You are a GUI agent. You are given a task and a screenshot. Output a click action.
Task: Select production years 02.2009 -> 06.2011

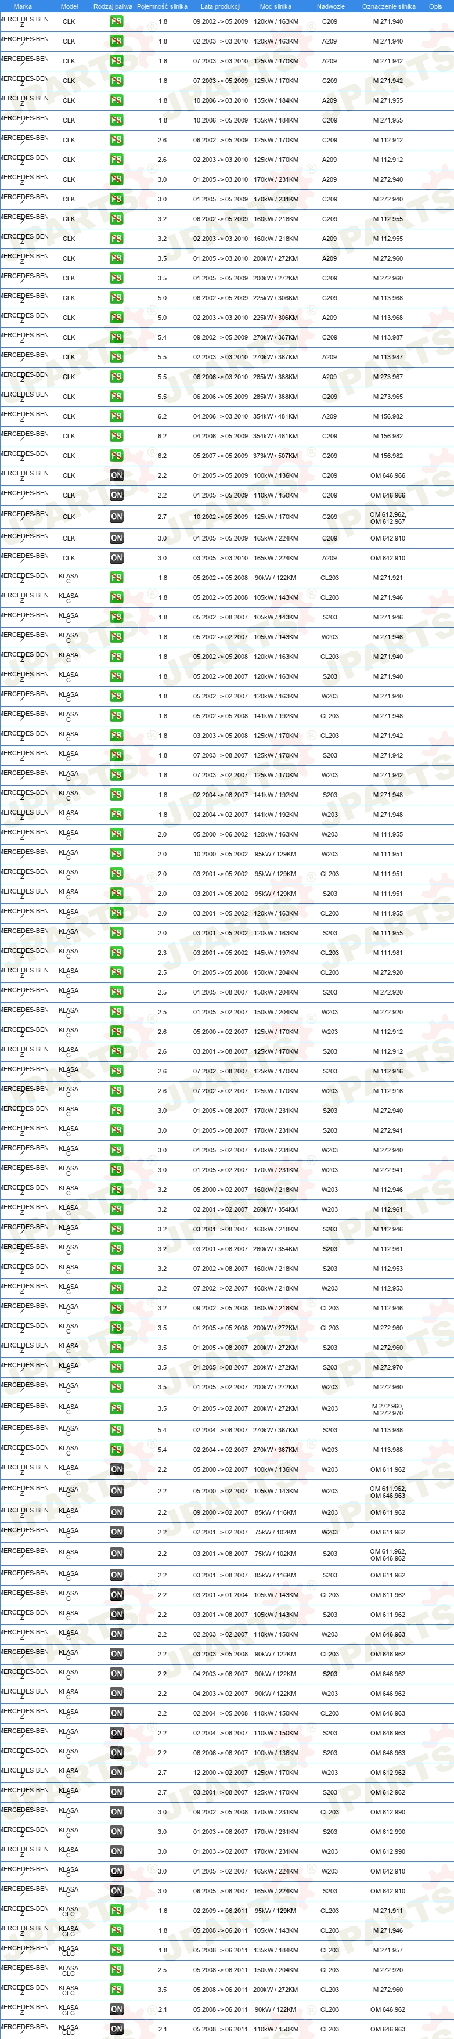(221, 1911)
